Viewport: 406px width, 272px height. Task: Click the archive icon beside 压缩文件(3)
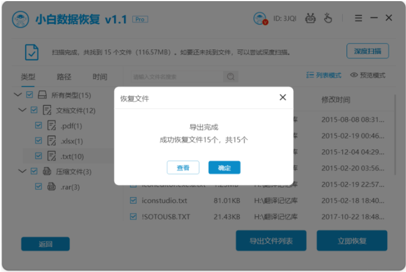click(47, 171)
